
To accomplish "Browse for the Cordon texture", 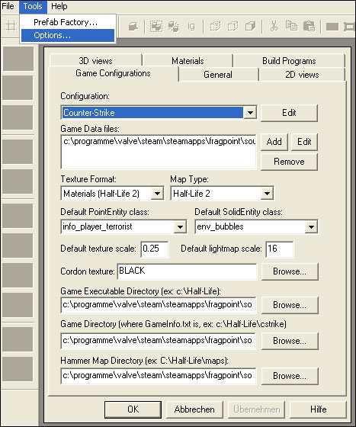I will click(x=290, y=271).
